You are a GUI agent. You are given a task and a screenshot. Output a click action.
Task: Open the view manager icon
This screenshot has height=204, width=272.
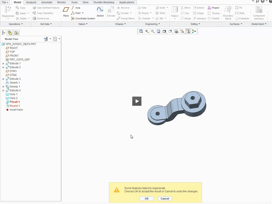(x=176, y=31)
